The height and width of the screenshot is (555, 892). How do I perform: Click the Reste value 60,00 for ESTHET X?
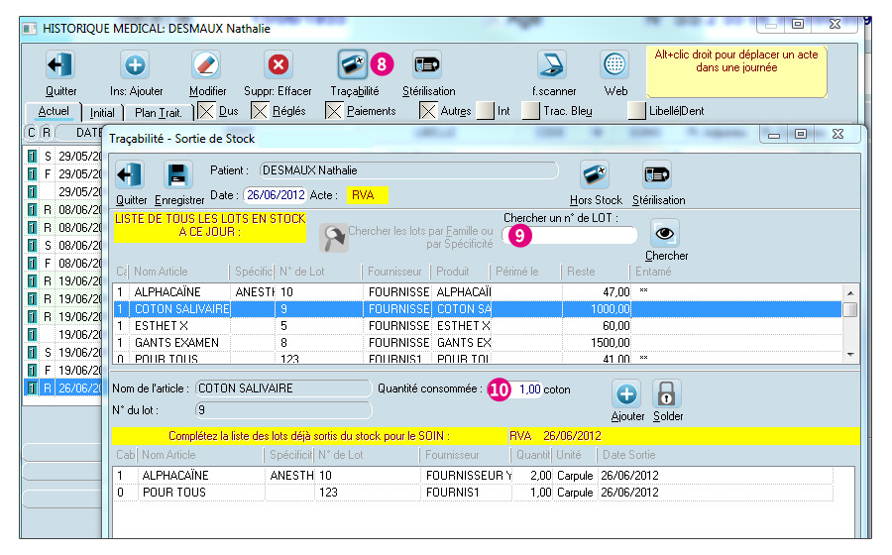click(x=616, y=326)
